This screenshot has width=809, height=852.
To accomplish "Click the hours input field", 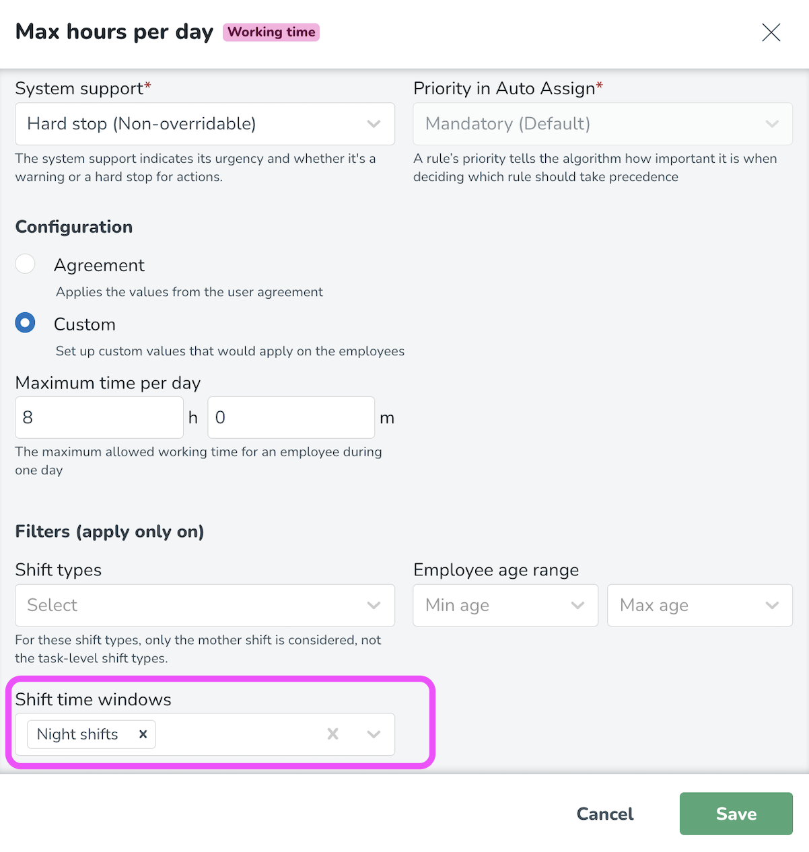I will tap(99, 417).
